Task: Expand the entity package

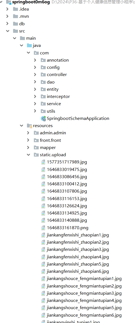Action: (x=35, y=89)
